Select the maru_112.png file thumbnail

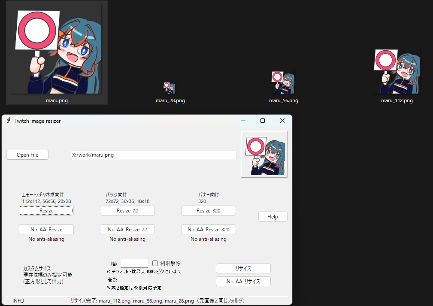tap(397, 71)
